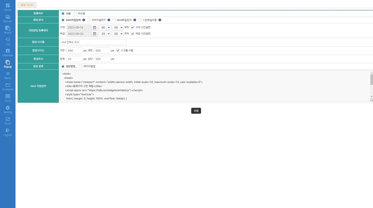The height and width of the screenshot is (208, 373).
Task: Select html파일링크 popup method
Action: pyautogui.click(x=114, y=20)
